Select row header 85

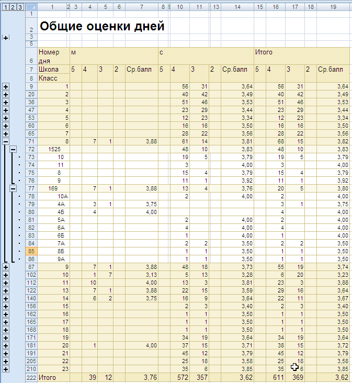coord(31,251)
